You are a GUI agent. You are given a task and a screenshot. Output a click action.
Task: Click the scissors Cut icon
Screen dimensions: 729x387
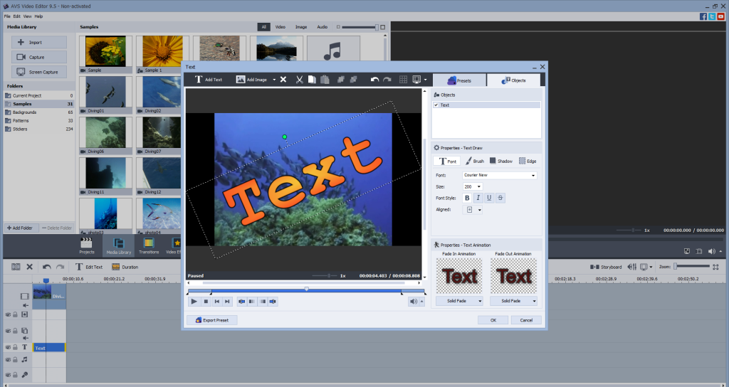click(x=300, y=80)
